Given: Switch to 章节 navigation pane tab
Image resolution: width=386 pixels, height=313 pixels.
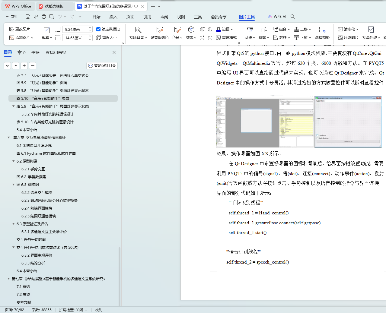Looking at the screenshot, I should pyautogui.click(x=21, y=52).
